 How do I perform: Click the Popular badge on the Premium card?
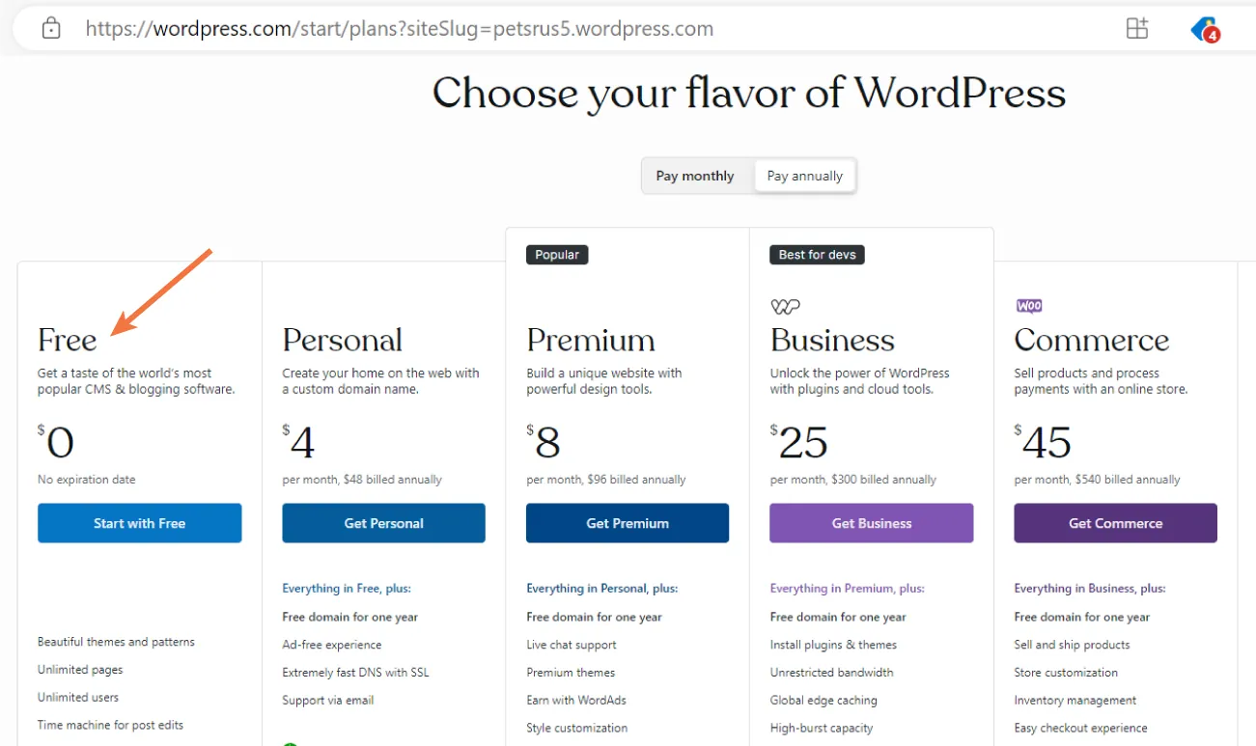556,254
